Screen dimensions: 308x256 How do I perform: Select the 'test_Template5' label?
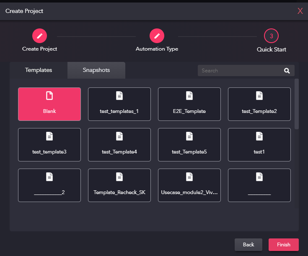point(189,152)
